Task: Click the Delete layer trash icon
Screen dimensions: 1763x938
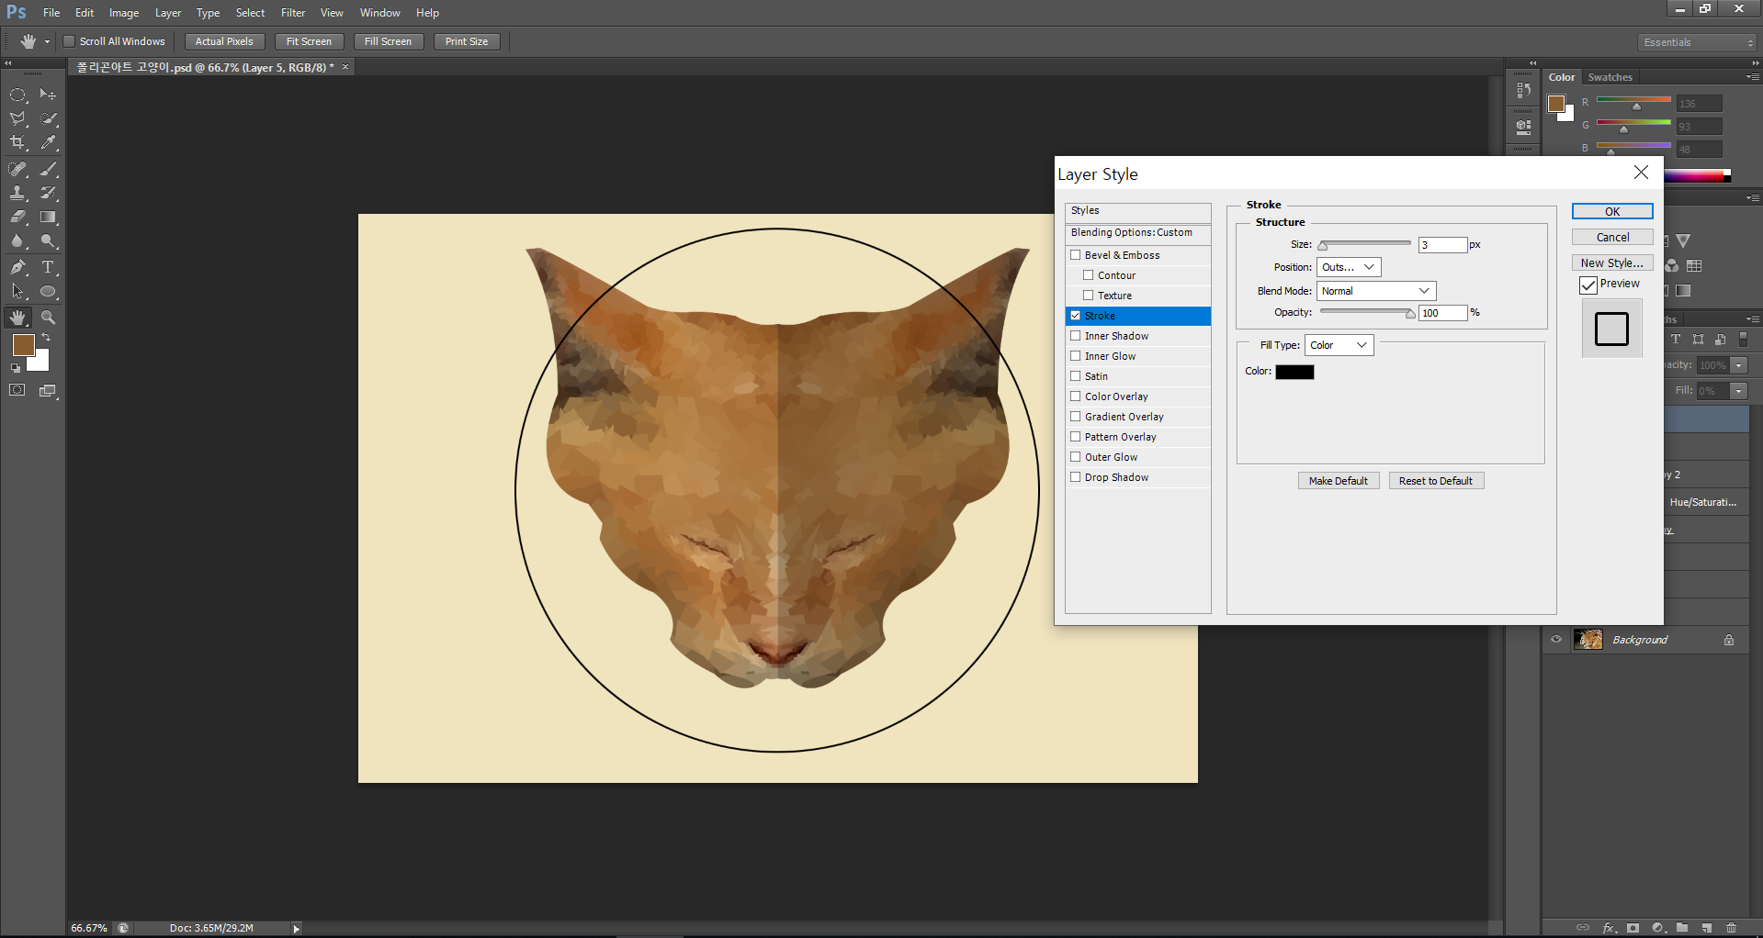Action: click(1731, 928)
